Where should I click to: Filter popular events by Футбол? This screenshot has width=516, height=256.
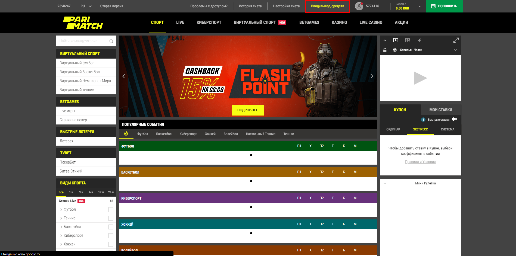pos(142,134)
